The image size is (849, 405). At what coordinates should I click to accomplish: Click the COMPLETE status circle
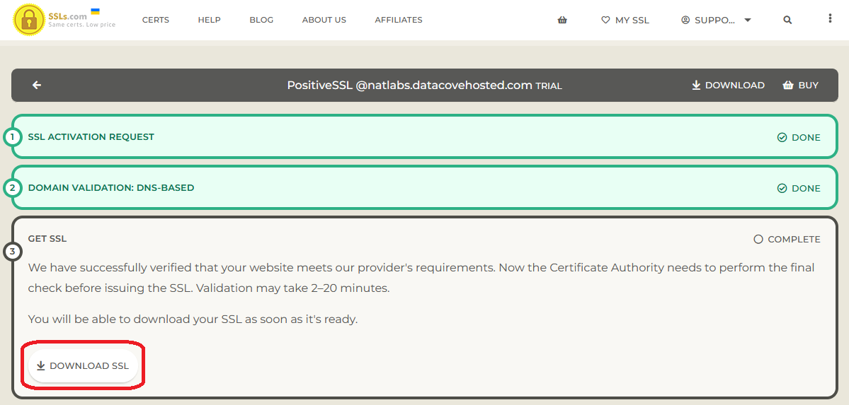point(758,240)
